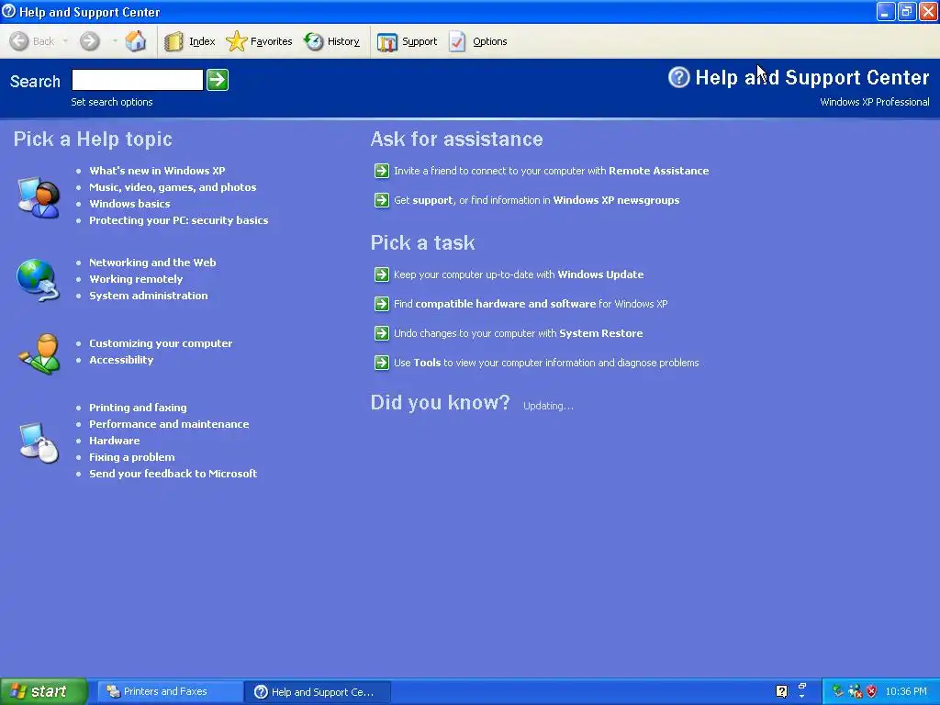Open Undo changes with System Restore link
This screenshot has height=705, width=940.
[x=518, y=333]
